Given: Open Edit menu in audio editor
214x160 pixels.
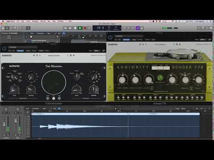Looking at the screenshot, I should click(x=27, y=108).
